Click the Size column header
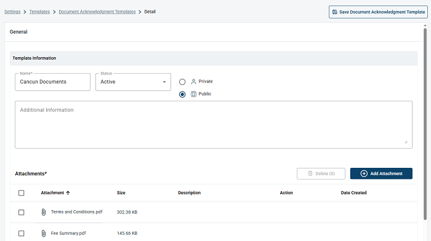 [x=121, y=192]
